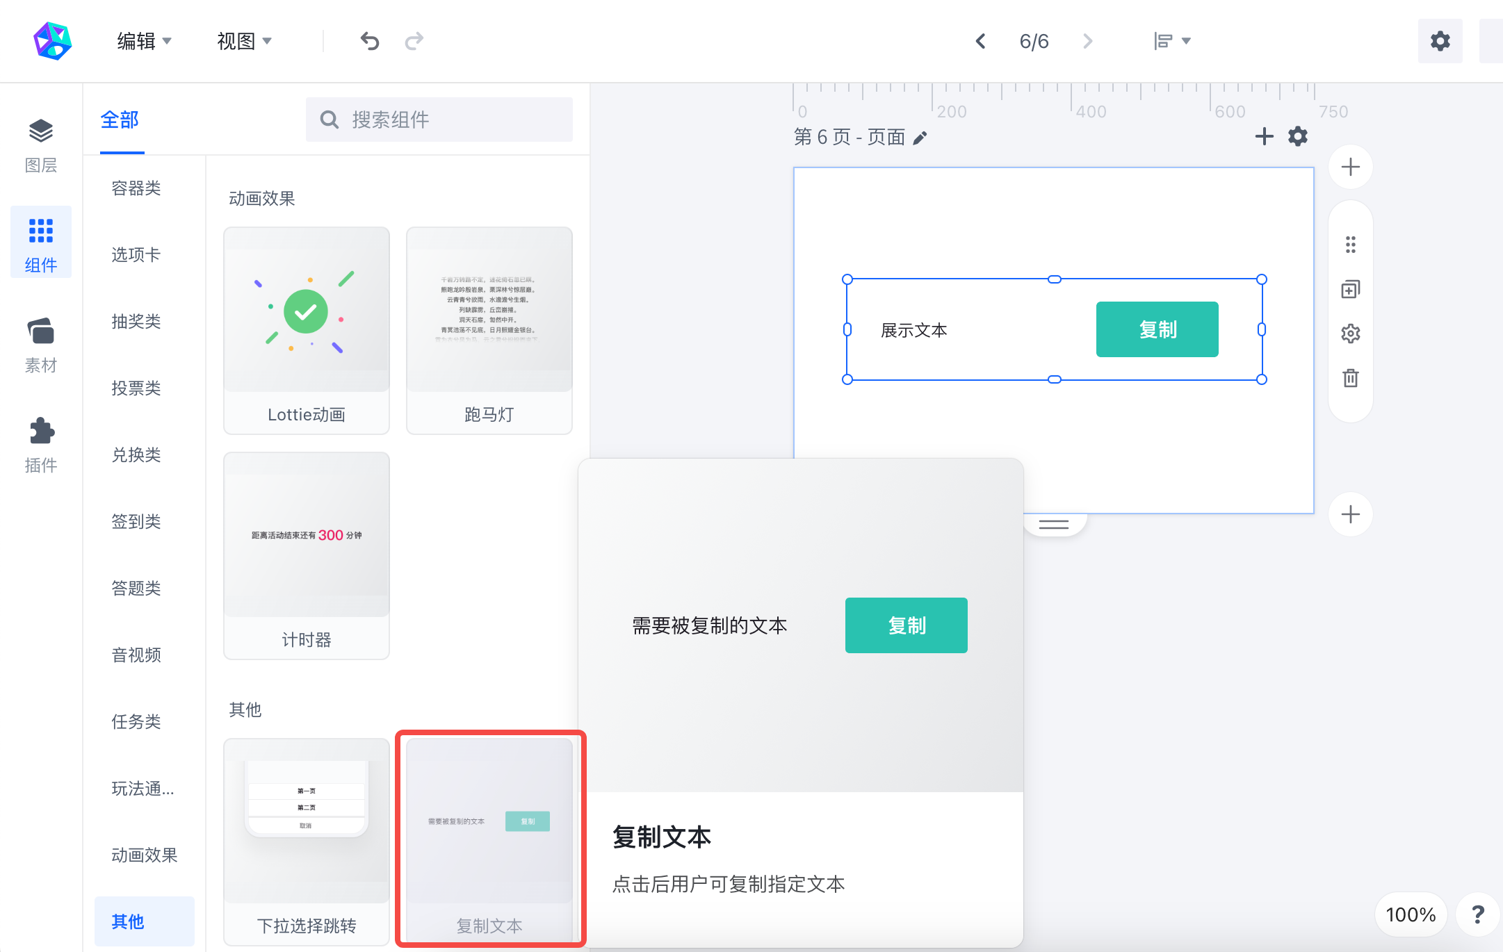Open the 素材 materials panel

coord(41,346)
